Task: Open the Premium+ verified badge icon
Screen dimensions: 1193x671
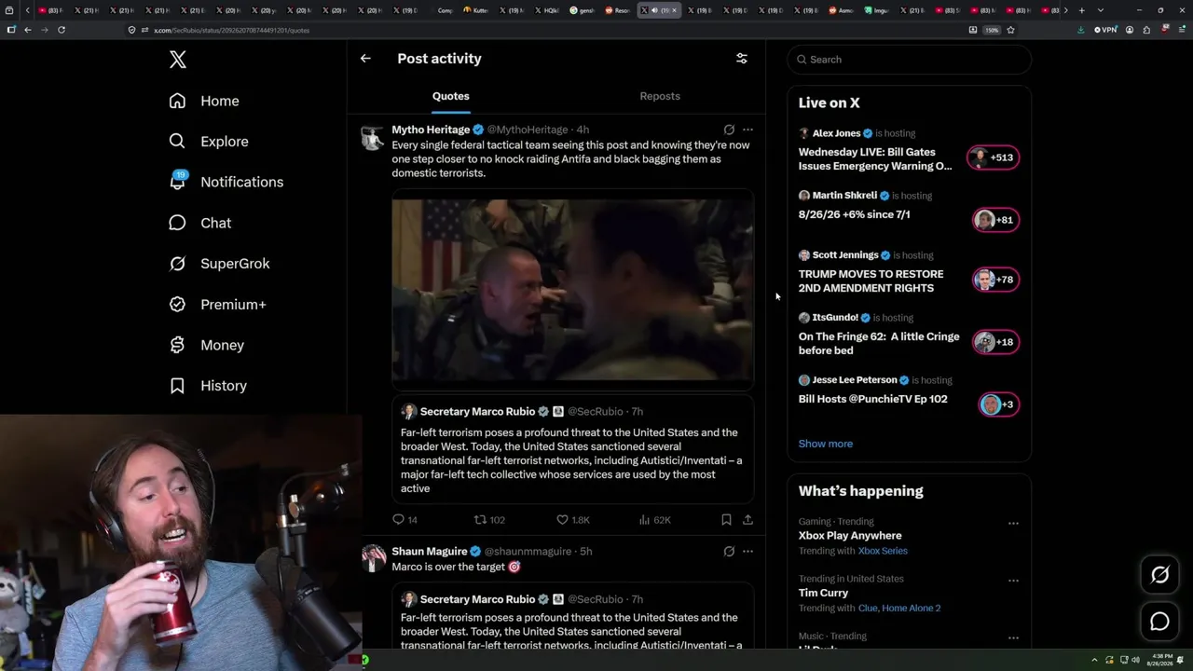Action: (x=177, y=304)
